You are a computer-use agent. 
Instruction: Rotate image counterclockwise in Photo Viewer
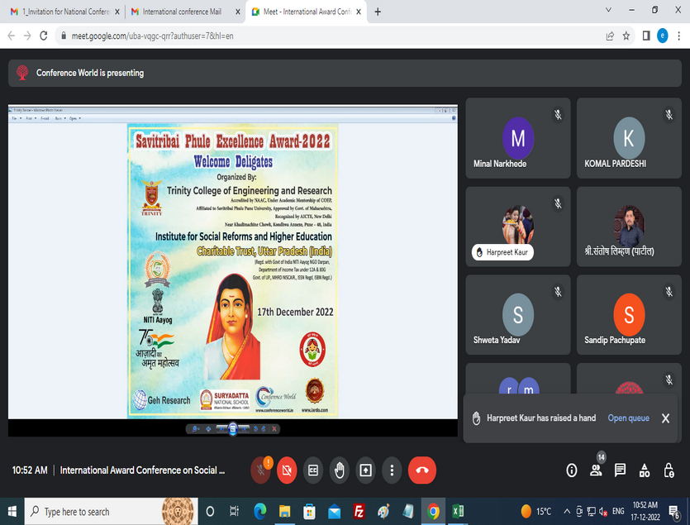255,429
